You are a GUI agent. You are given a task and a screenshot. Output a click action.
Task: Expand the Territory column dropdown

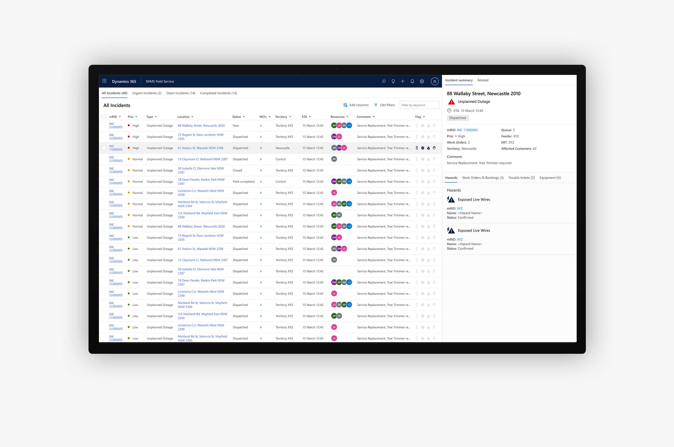(290, 117)
